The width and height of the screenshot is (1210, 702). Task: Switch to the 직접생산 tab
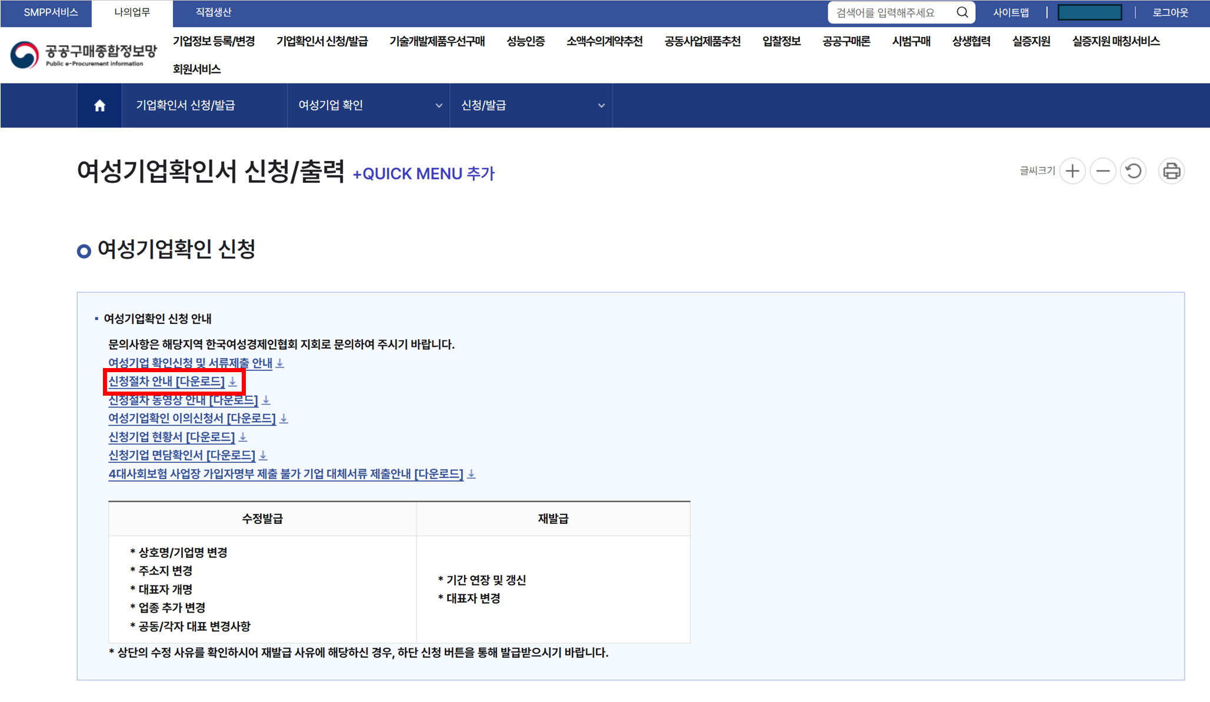213,12
